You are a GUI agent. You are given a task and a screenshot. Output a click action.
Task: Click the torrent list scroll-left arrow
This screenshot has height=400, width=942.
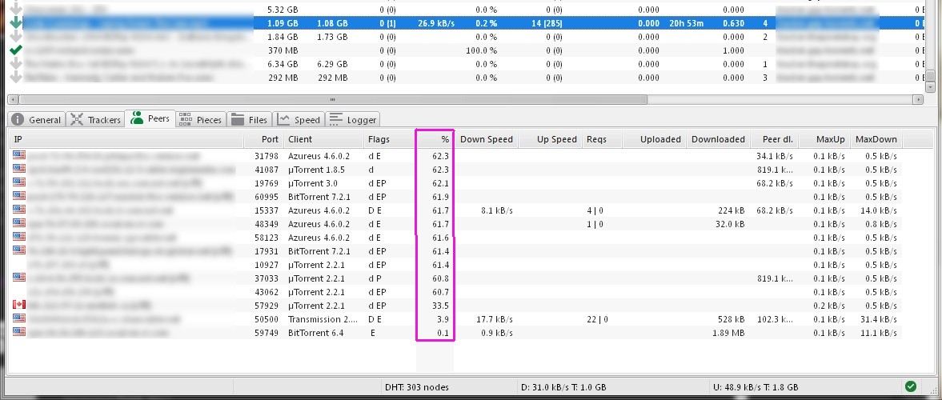coord(12,99)
